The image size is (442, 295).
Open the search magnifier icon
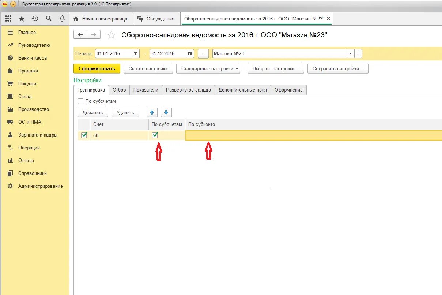click(49, 19)
